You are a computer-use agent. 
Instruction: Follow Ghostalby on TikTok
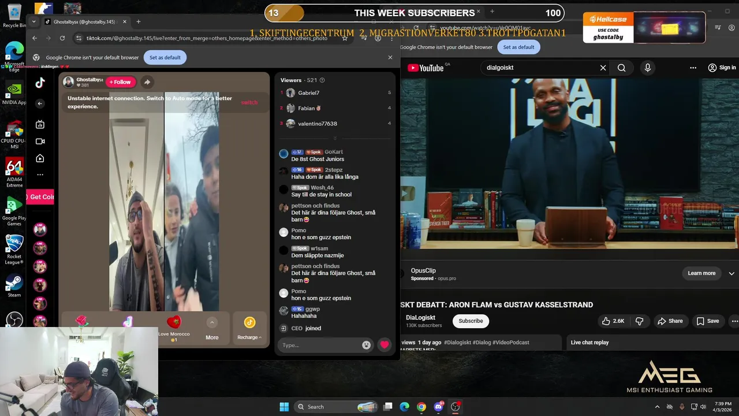[120, 82]
